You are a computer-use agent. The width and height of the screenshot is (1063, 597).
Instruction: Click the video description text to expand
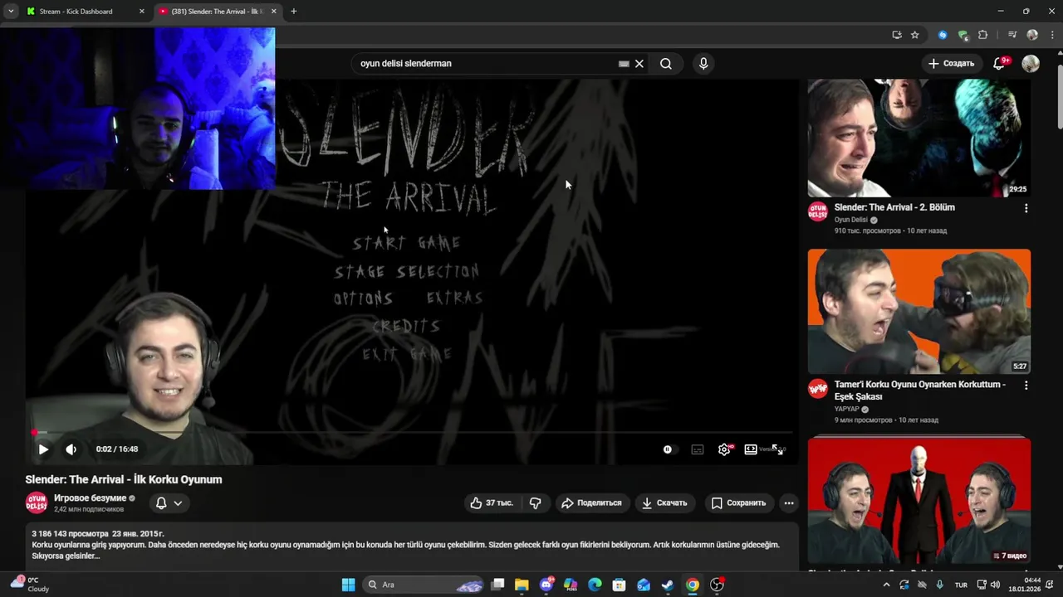point(405,551)
